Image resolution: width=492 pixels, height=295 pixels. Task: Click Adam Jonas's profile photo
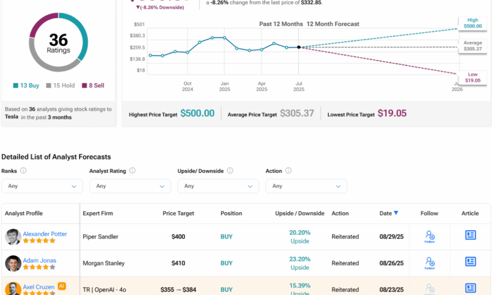[x=13, y=264]
